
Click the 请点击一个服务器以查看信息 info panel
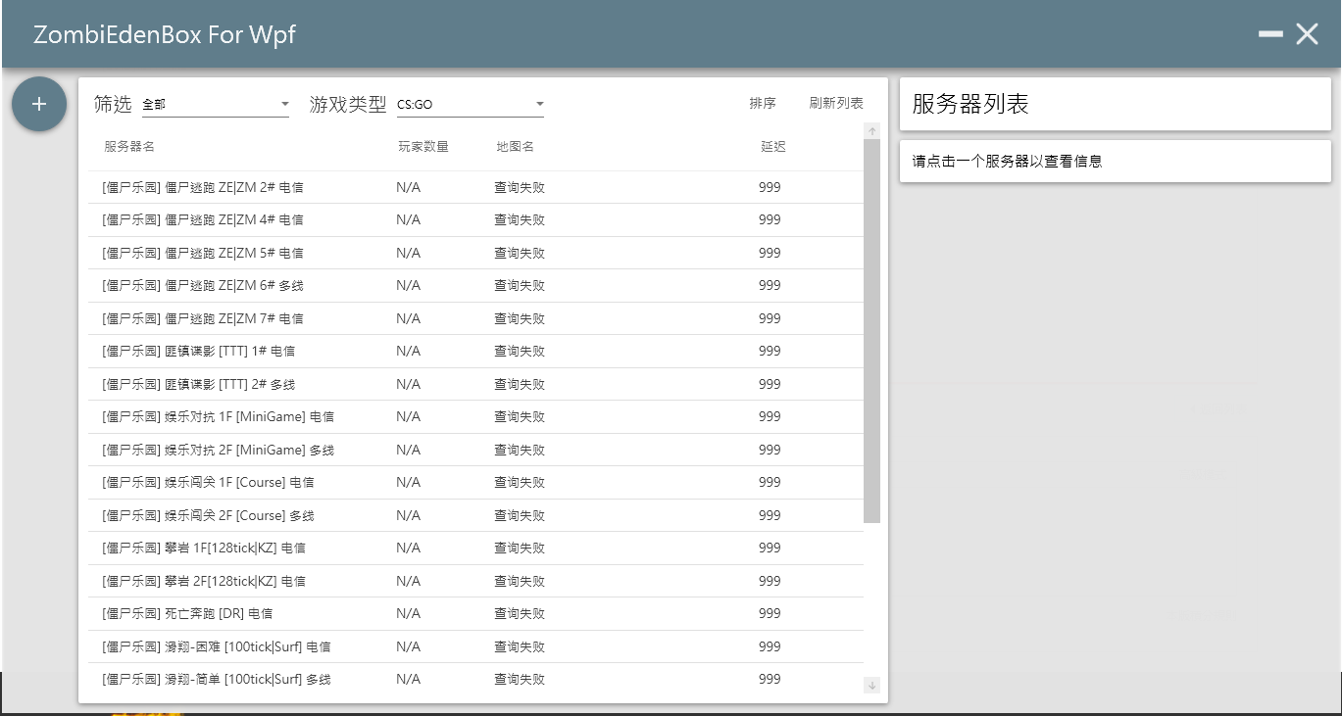(x=1115, y=160)
